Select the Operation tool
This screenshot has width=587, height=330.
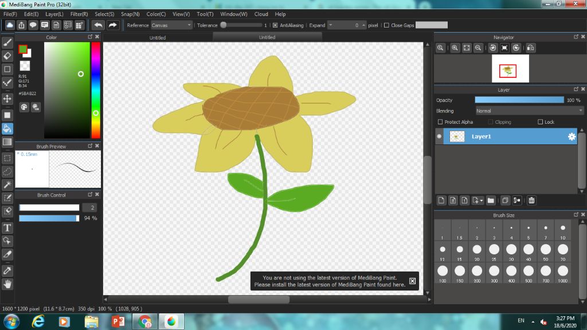(x=7, y=241)
